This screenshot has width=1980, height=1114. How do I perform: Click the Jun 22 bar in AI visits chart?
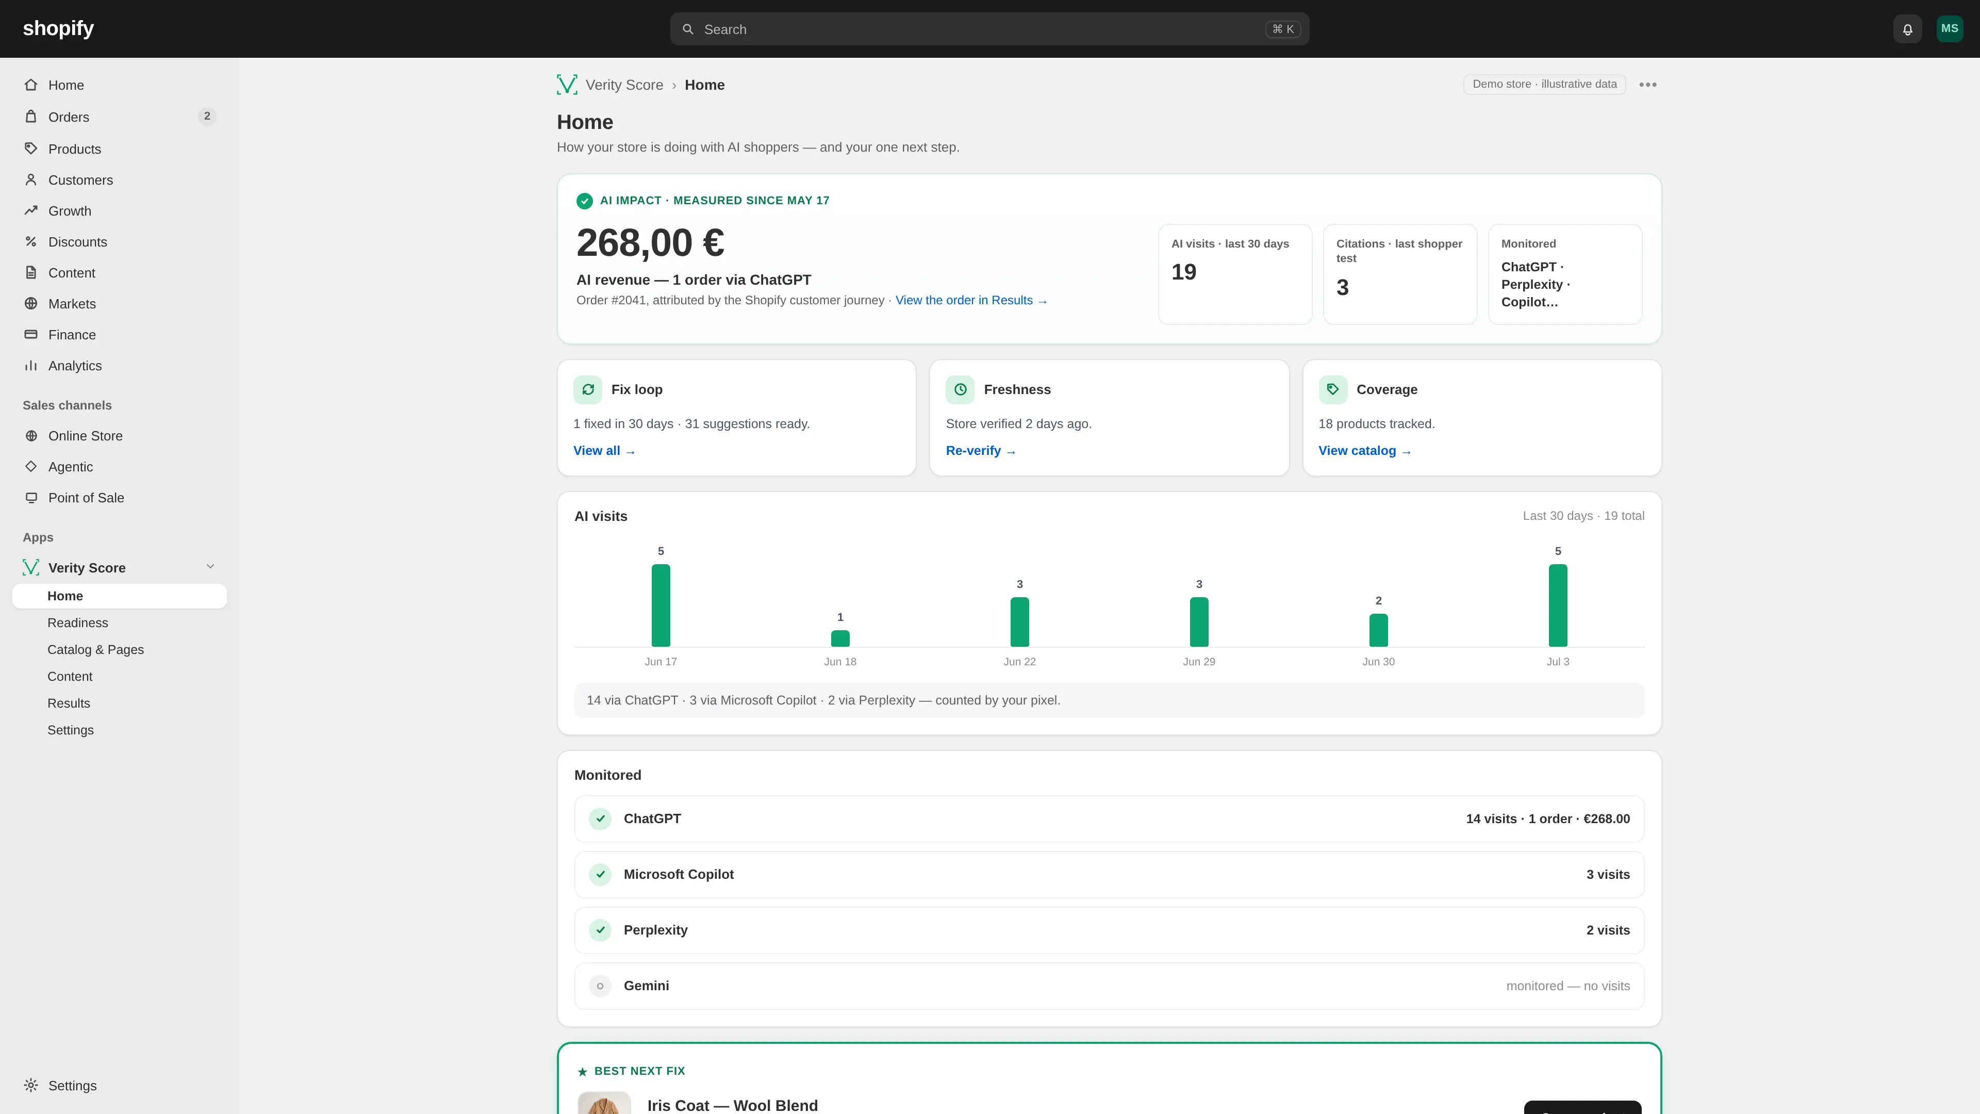[x=1020, y=622]
